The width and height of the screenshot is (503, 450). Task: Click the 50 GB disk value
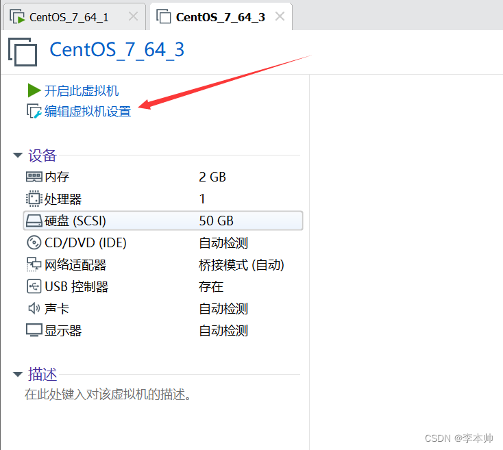click(217, 221)
